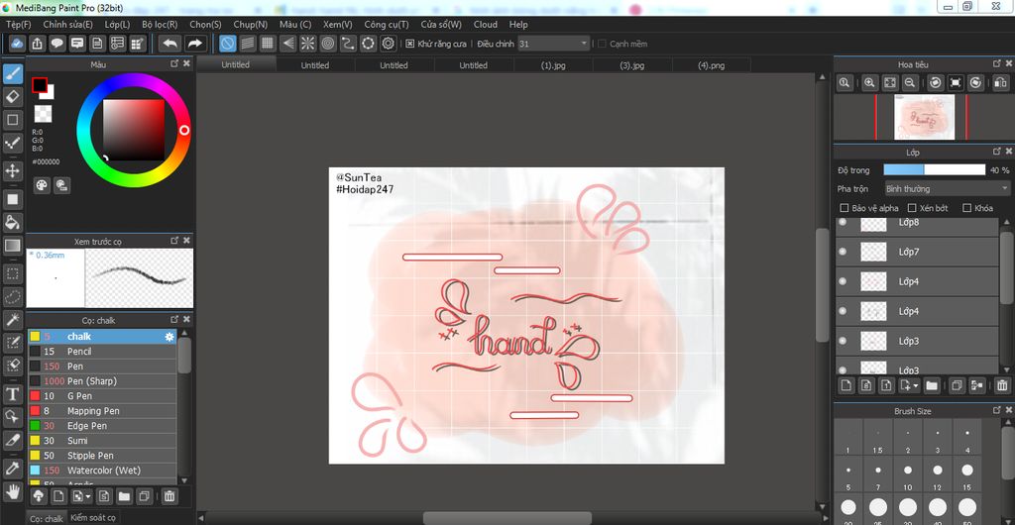Image resolution: width=1015 pixels, height=525 pixels.
Task: Select the Bucket fill tool
Action: coord(12,223)
